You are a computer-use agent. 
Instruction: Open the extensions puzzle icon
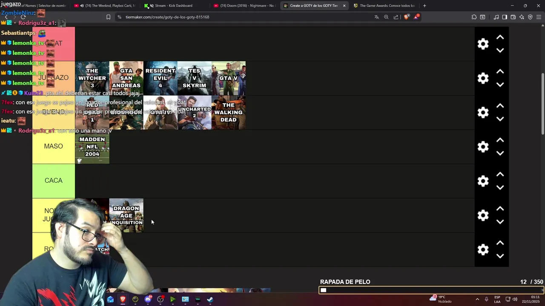(x=474, y=17)
